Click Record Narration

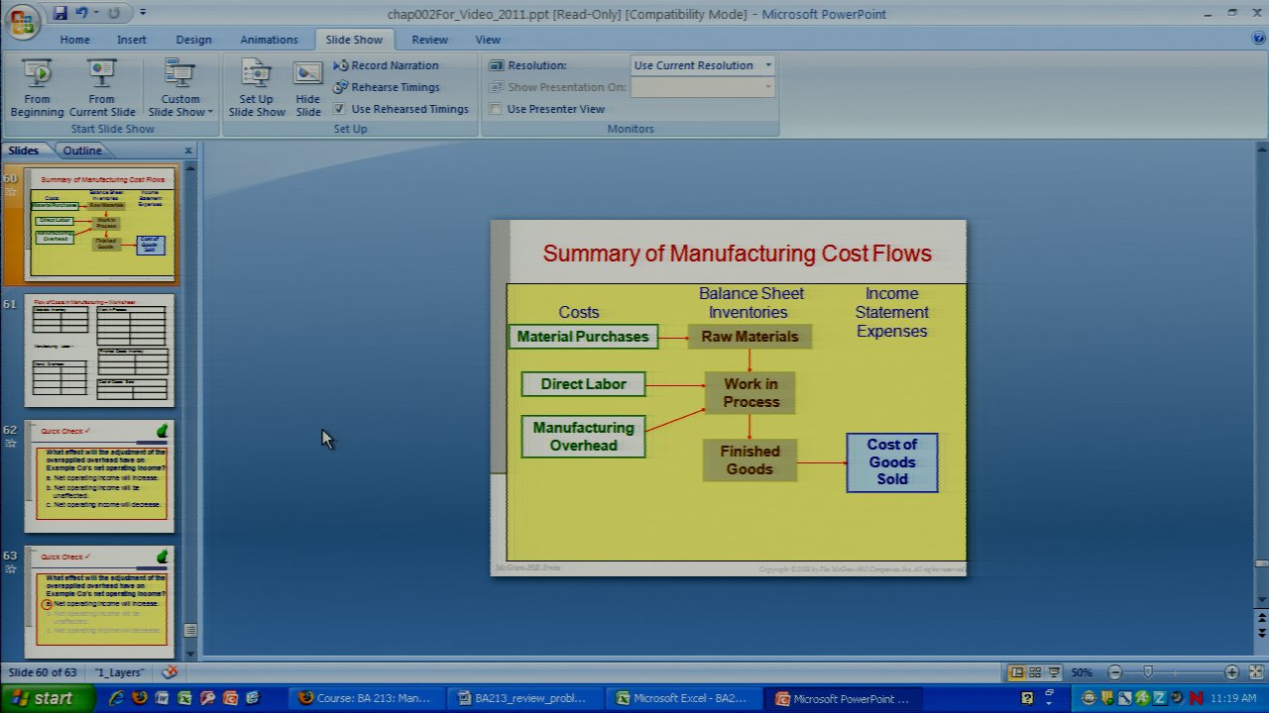click(387, 65)
